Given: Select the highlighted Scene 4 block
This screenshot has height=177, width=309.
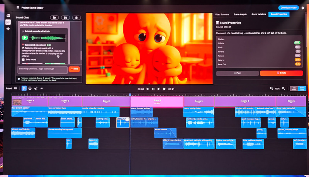Looking at the screenshot, I should pyautogui.click(x=157, y=102).
